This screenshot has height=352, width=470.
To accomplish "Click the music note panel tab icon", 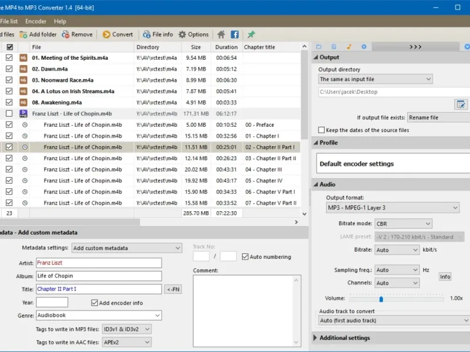I will [348, 46].
